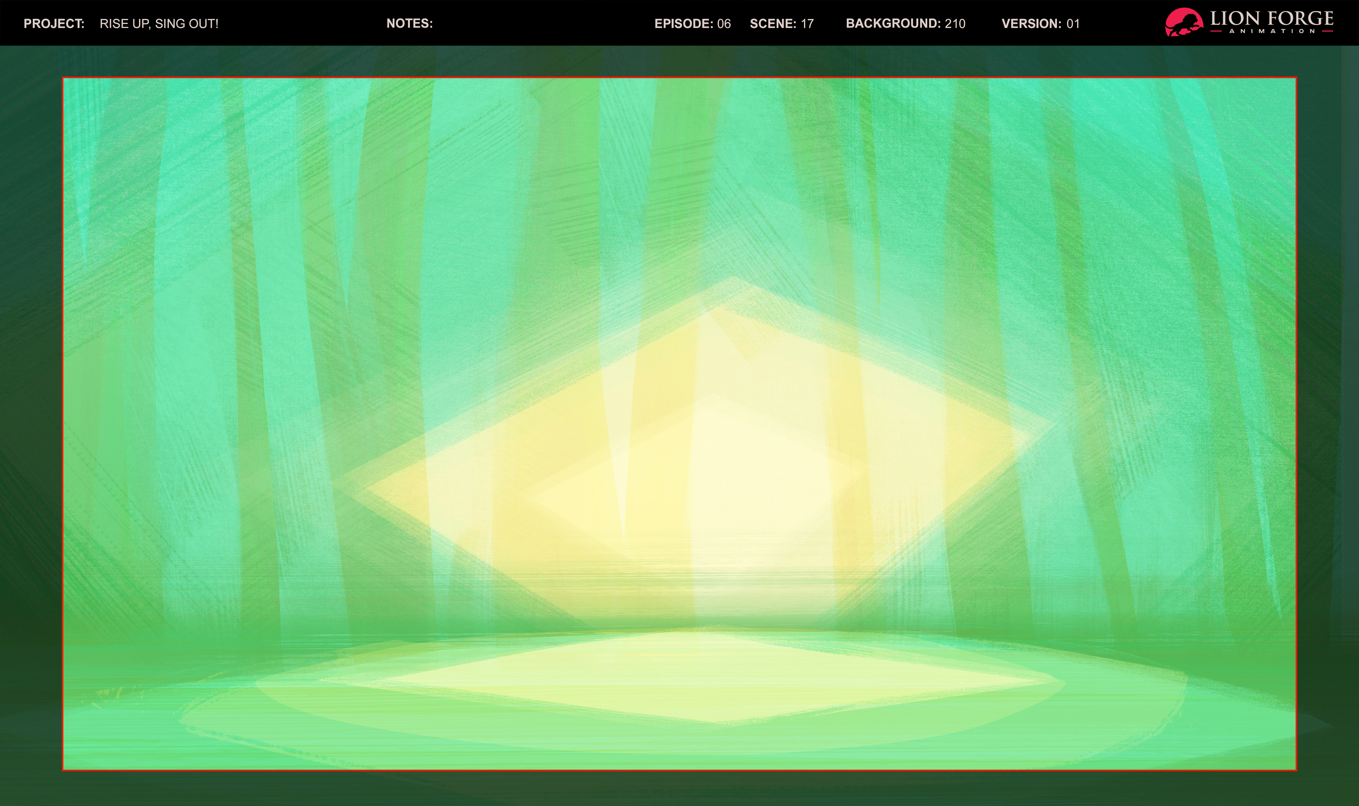
Task: Click the 'PROJECT:' label
Action: [x=54, y=24]
